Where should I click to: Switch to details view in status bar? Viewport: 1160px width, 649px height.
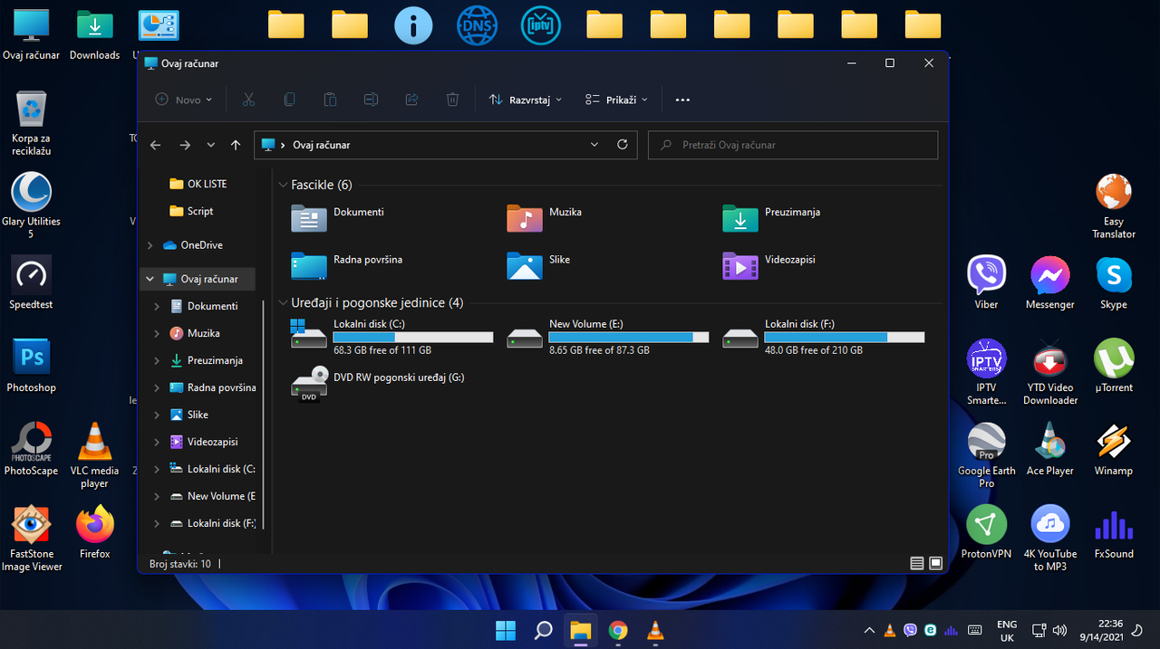click(917, 563)
